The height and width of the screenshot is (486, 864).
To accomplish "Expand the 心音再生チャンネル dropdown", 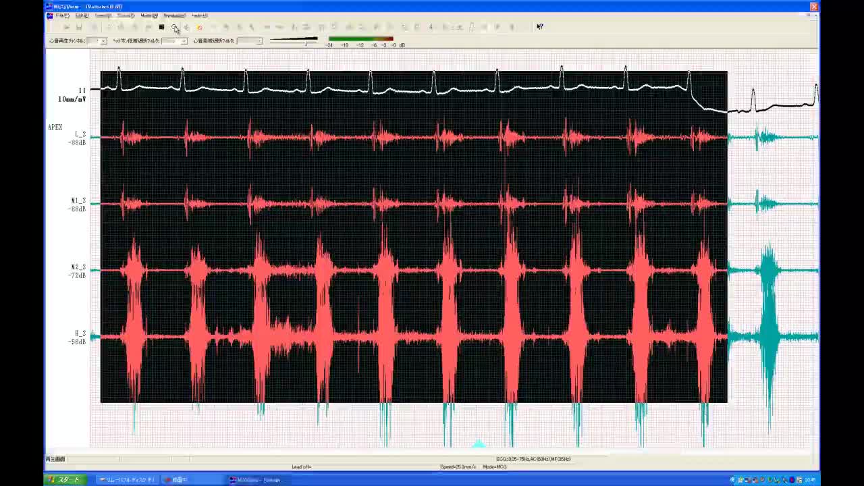I will (103, 41).
